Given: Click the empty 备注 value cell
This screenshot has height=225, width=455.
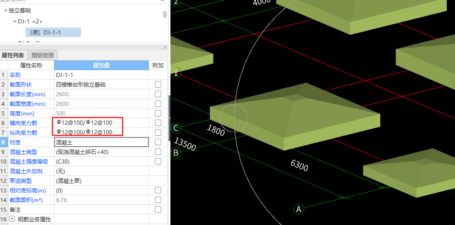Looking at the screenshot, I should click(102, 209).
